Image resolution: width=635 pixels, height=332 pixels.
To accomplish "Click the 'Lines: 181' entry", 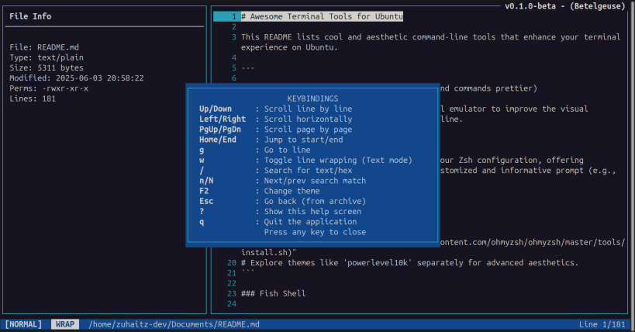I will coord(33,99).
